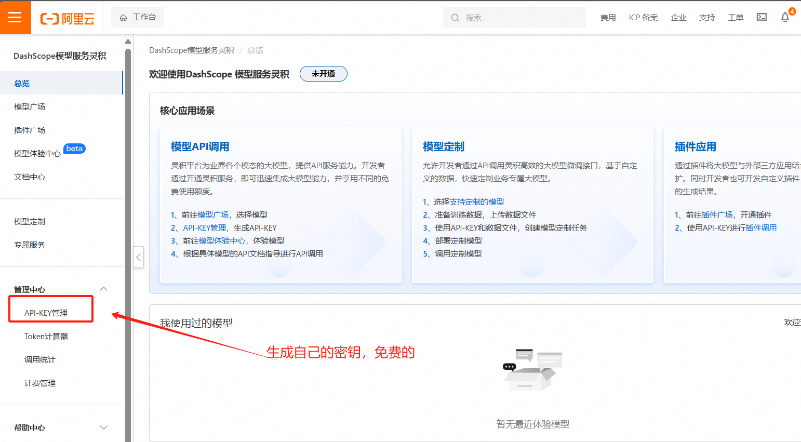Image resolution: width=801 pixels, height=442 pixels.
Task: Click the empty-state box illustration
Action: tap(533, 370)
